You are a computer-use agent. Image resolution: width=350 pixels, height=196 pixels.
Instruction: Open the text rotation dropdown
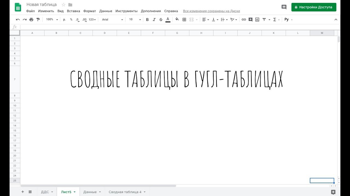(x=234, y=20)
